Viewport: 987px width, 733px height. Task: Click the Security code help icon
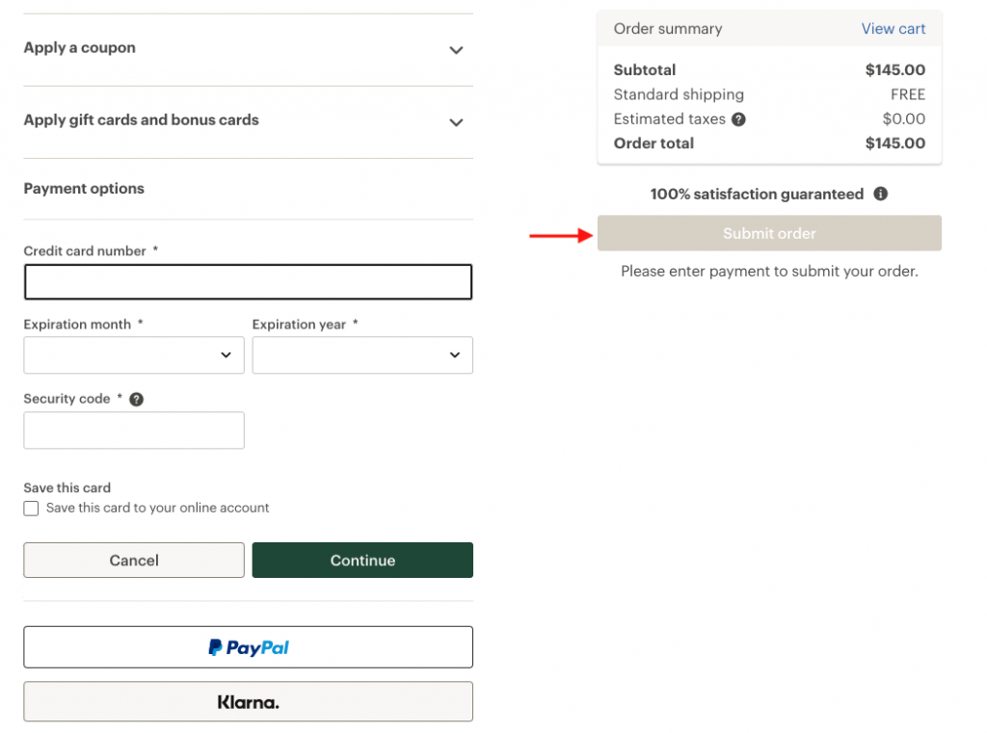pyautogui.click(x=136, y=399)
